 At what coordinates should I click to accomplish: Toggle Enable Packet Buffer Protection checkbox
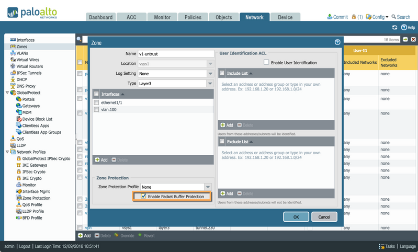[143, 196]
